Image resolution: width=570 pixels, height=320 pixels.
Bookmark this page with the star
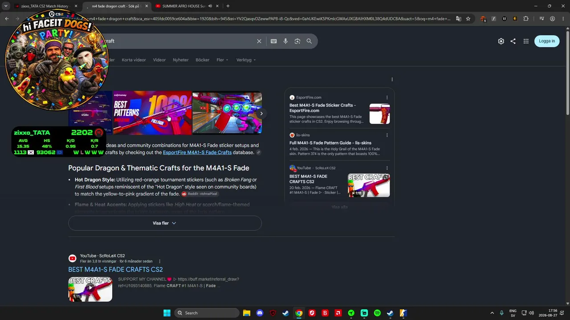coord(468,19)
